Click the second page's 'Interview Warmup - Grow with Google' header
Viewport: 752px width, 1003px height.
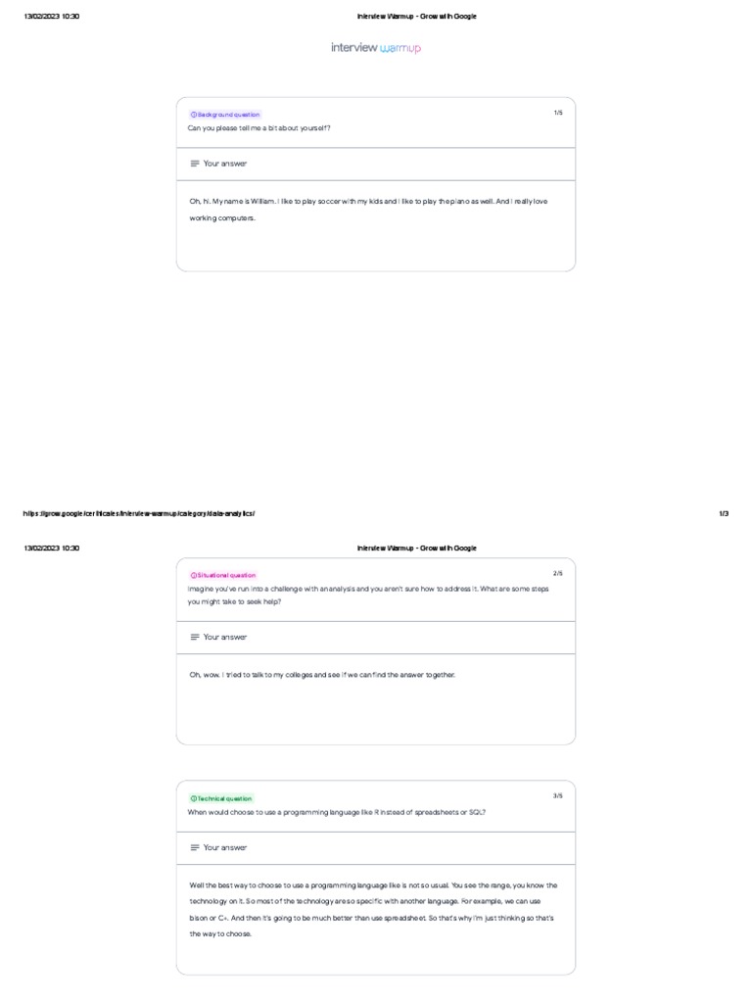tap(417, 549)
